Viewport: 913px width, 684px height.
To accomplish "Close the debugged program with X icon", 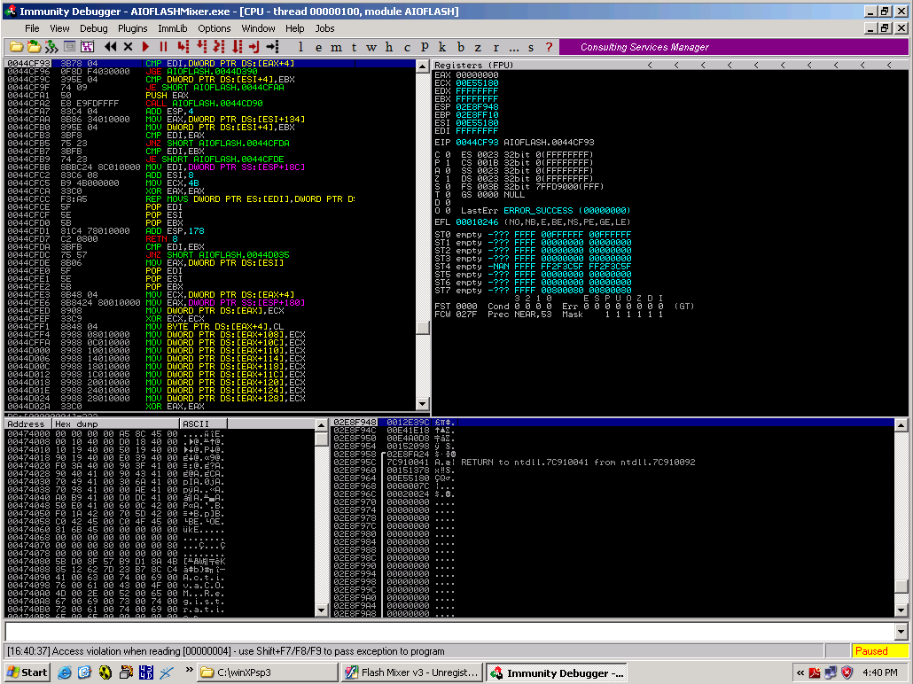I will (129, 47).
